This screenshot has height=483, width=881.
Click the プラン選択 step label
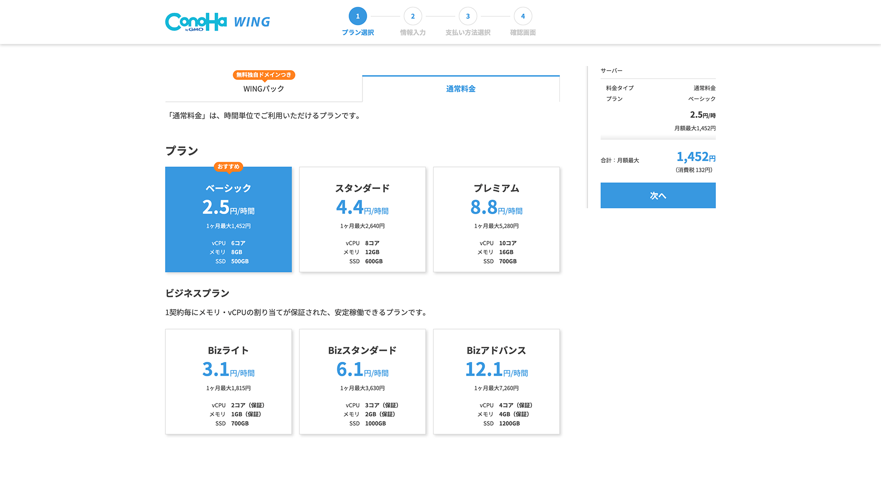coord(358,33)
